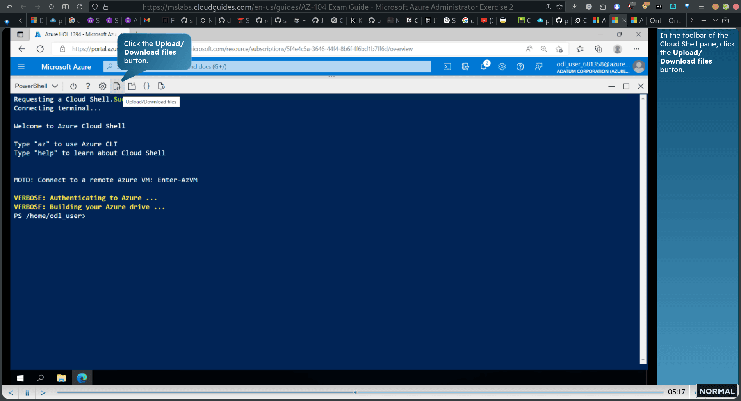Open Edge collections icon
741x401 pixels.
tap(598, 49)
